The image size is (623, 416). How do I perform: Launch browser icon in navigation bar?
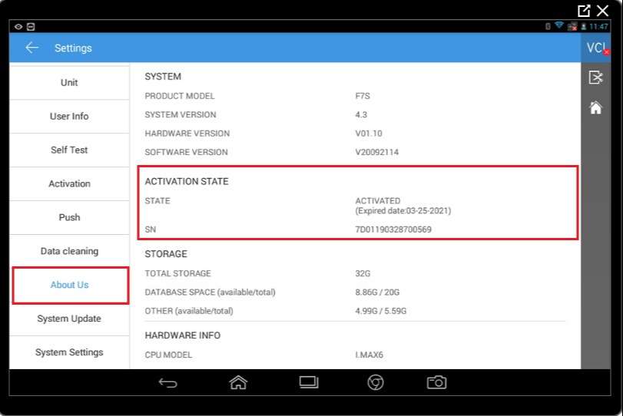[x=376, y=382]
